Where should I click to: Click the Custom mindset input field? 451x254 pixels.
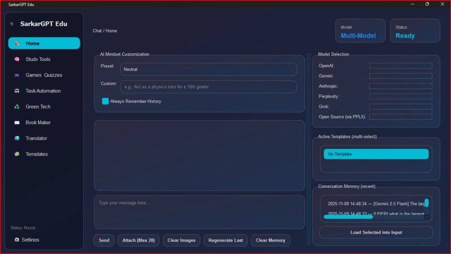click(209, 87)
